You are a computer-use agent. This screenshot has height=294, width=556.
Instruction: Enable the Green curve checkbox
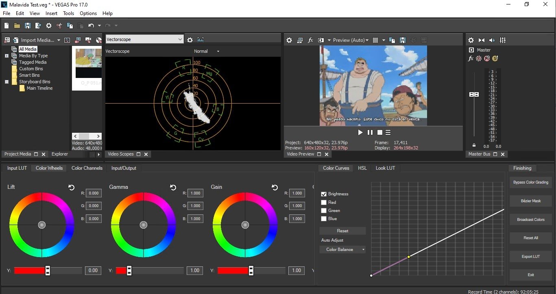tap(324, 210)
